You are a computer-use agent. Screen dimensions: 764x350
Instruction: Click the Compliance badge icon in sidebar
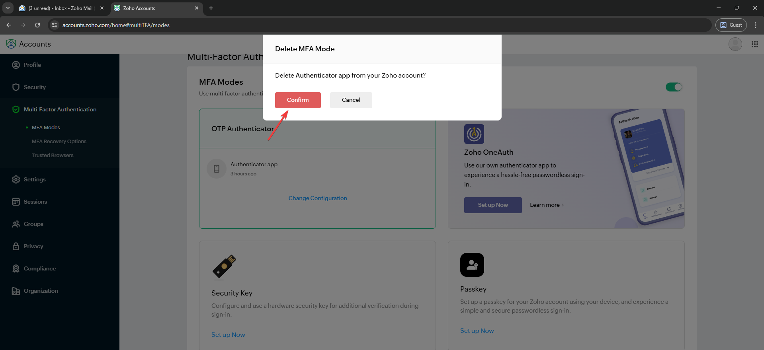[16, 268]
